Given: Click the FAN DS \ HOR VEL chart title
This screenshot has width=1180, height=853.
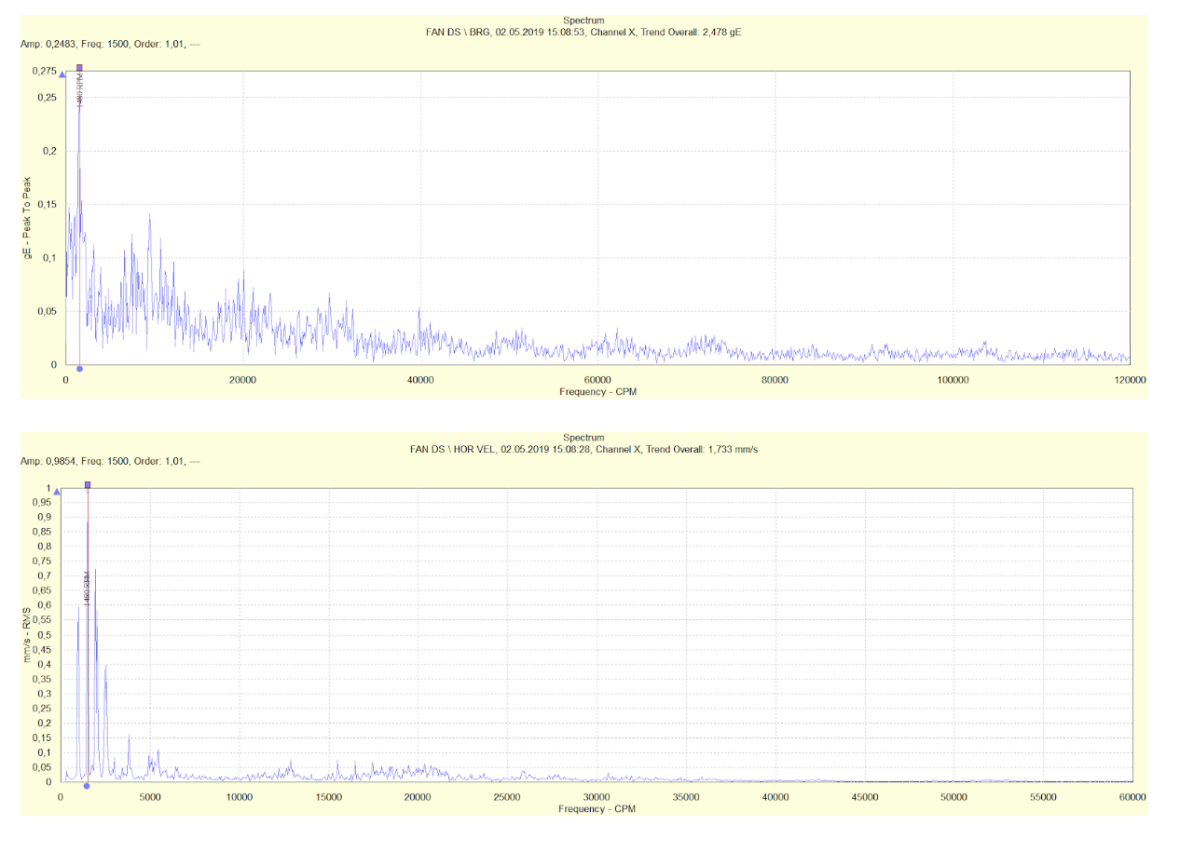Looking at the screenshot, I should pos(583,449).
